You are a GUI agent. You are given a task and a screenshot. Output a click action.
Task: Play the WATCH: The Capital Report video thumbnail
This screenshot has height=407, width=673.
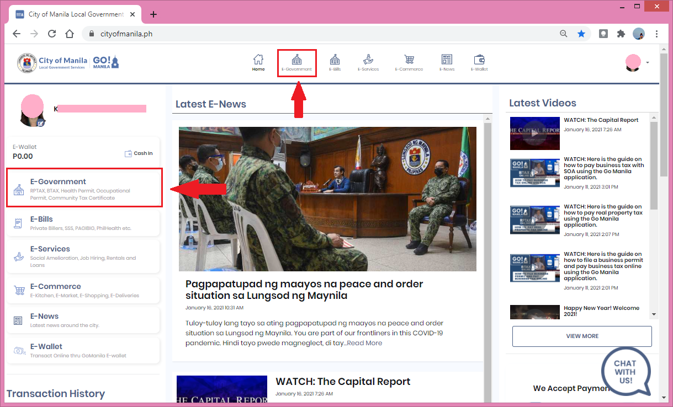(534, 133)
